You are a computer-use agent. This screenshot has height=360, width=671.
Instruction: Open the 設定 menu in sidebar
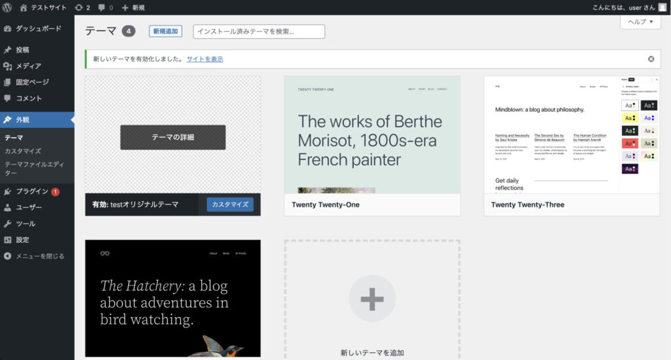coord(22,240)
